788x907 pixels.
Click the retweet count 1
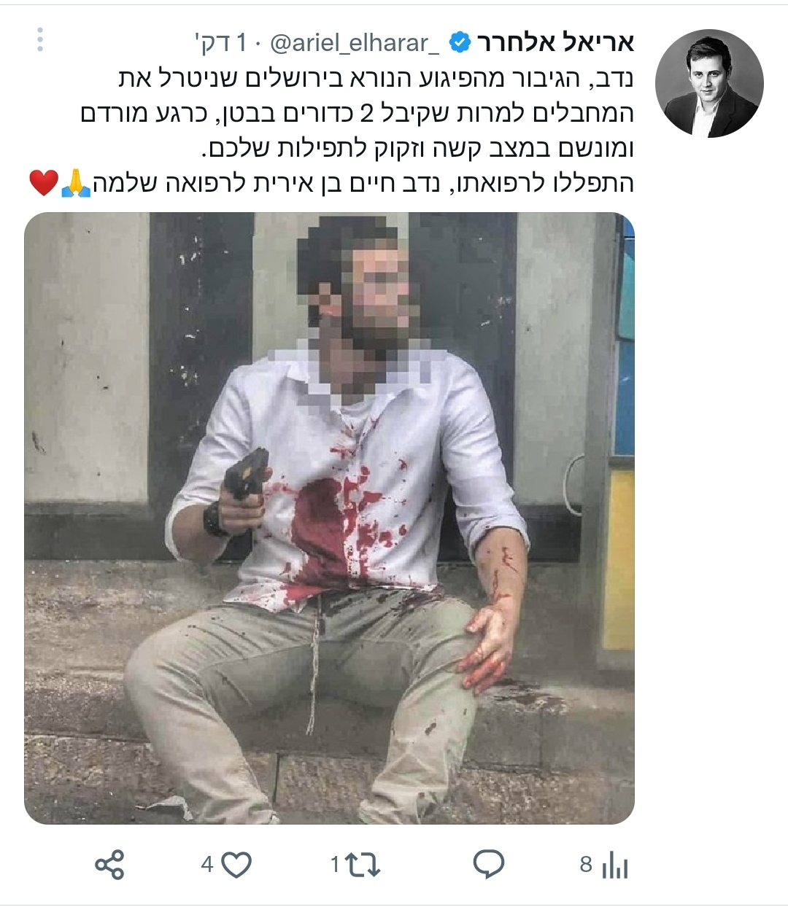pyautogui.click(x=335, y=865)
